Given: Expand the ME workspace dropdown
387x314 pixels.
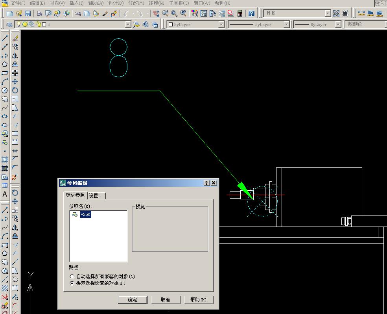Looking at the screenshot, I should coord(328,13).
